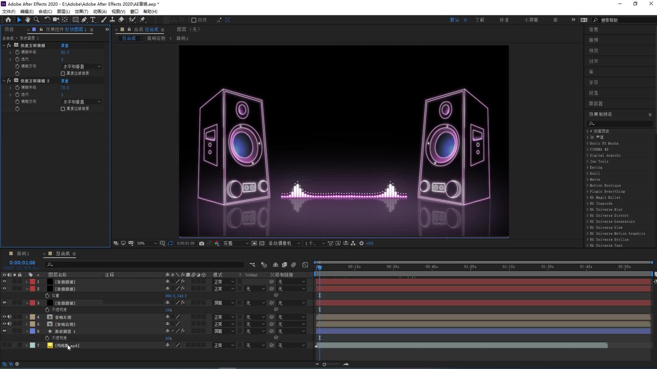Open 完整 resolution dropdown
This screenshot has width=657, height=369.
click(235, 243)
